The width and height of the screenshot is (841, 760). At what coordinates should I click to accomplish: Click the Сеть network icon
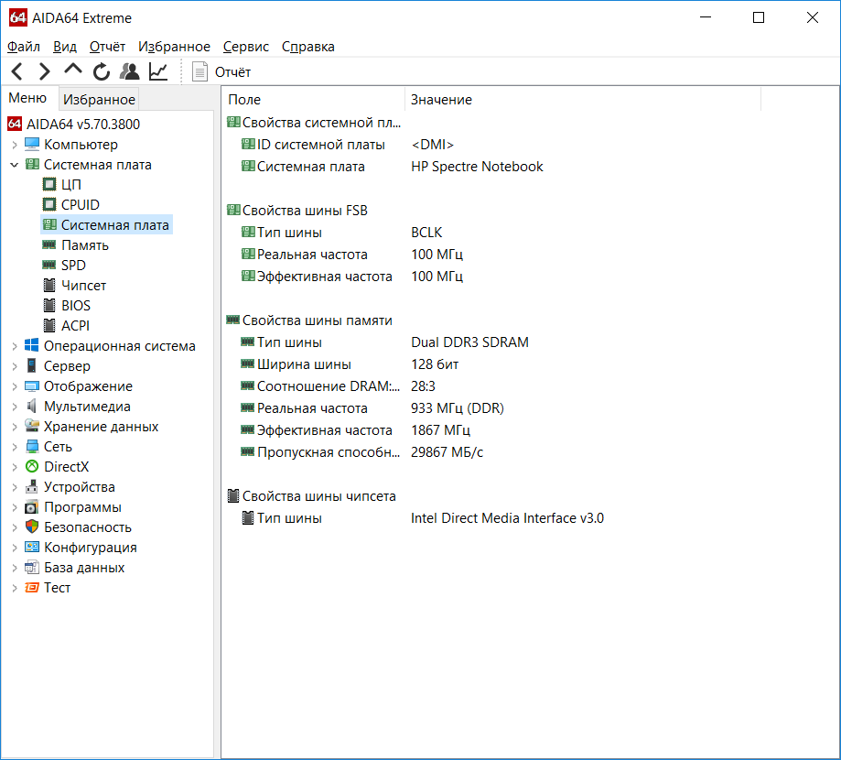click(32, 447)
